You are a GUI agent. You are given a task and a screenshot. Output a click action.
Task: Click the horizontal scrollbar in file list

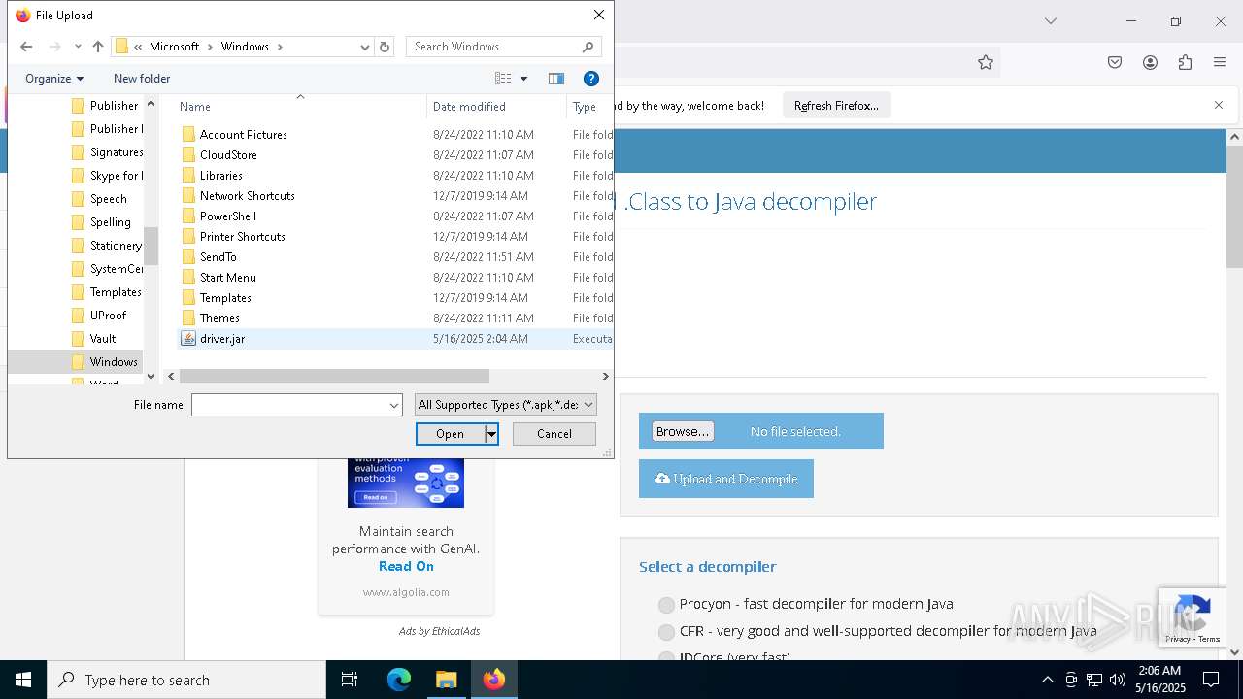pos(334,376)
